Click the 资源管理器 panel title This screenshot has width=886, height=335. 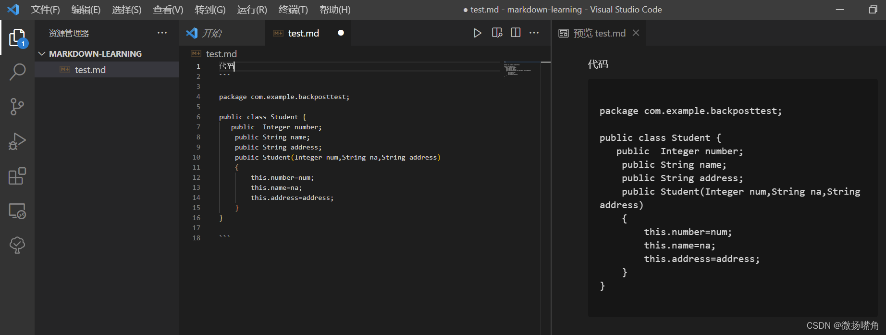(x=69, y=33)
